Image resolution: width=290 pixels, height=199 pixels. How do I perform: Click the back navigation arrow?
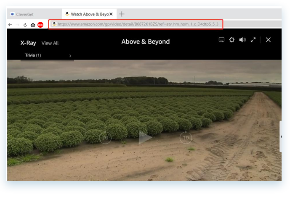click(x=10, y=25)
